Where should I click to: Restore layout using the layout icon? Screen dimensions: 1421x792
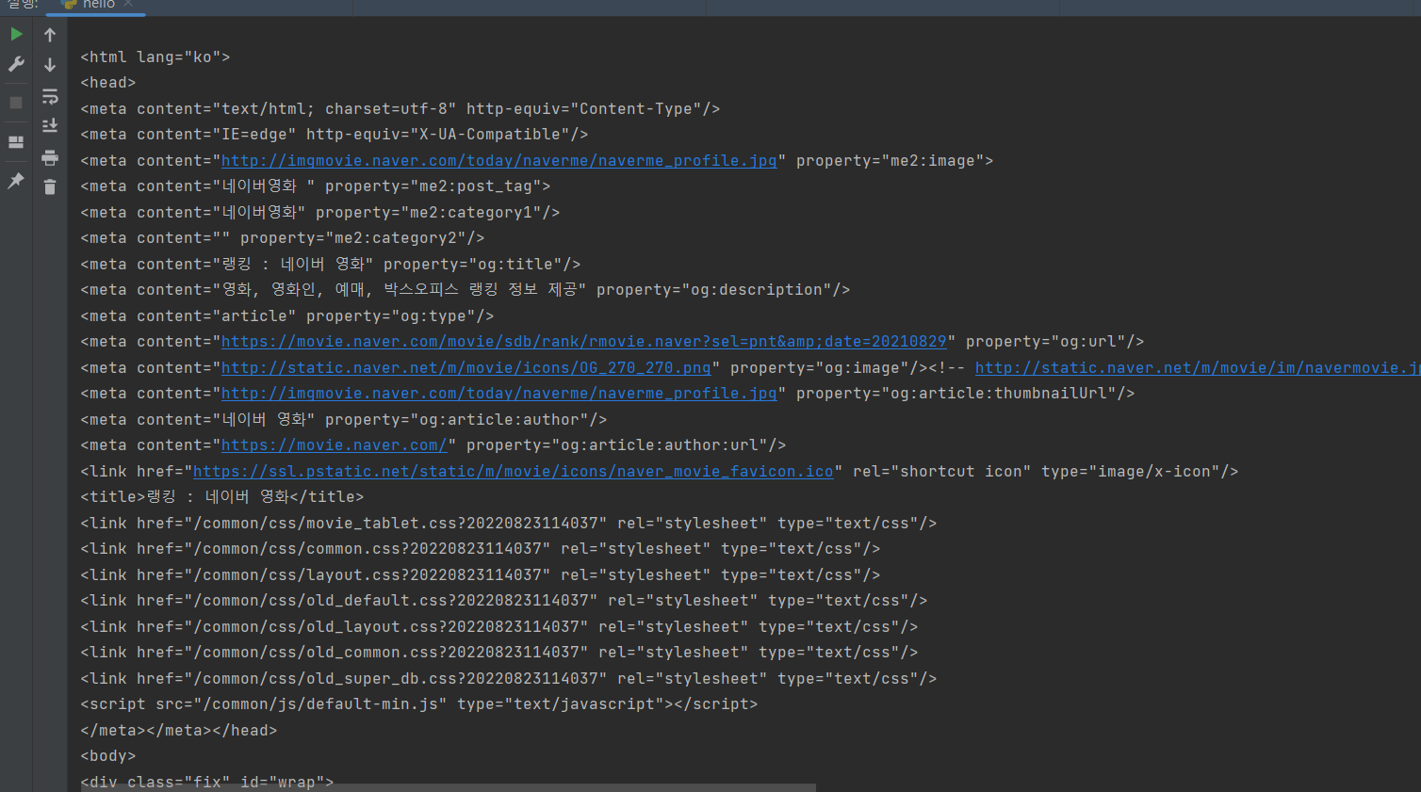click(x=16, y=142)
